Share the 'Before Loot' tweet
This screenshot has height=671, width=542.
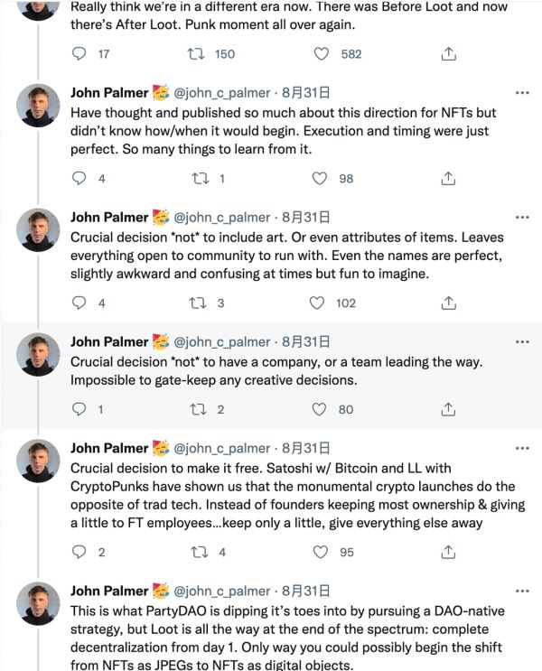coord(447,54)
